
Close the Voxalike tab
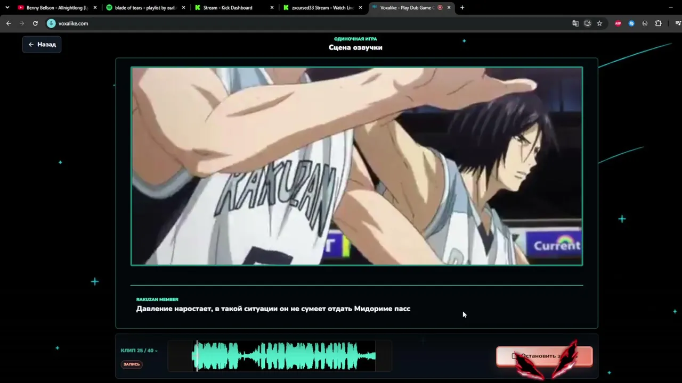[x=449, y=8]
